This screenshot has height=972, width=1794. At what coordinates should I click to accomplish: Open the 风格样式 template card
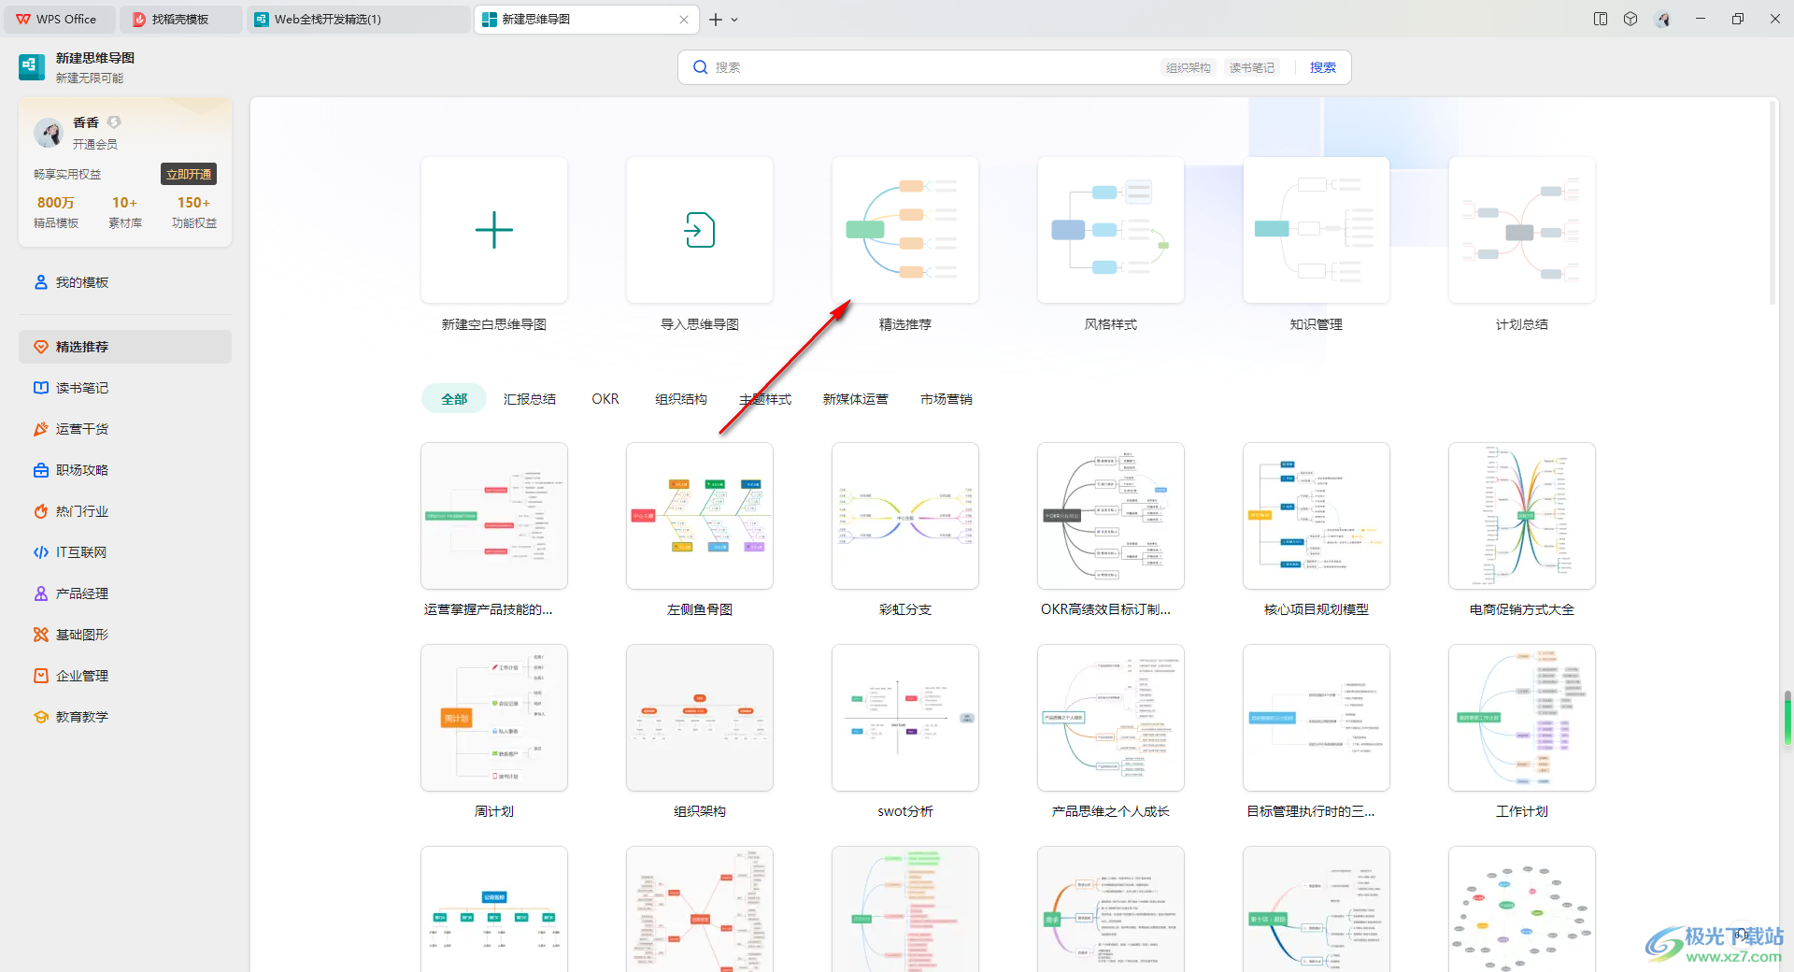(x=1111, y=230)
